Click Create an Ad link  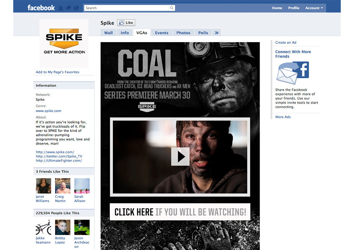coord(286,42)
